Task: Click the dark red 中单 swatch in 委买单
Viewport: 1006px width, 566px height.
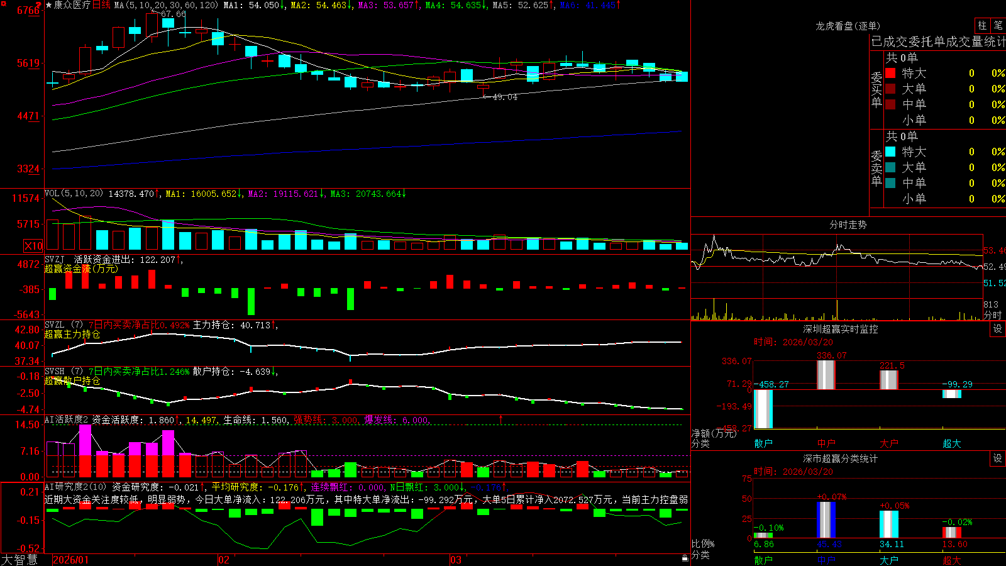Action: pos(890,104)
